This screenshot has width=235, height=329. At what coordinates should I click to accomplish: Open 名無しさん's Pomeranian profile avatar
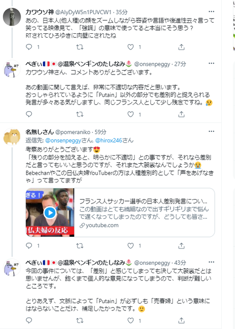click(x=12, y=137)
